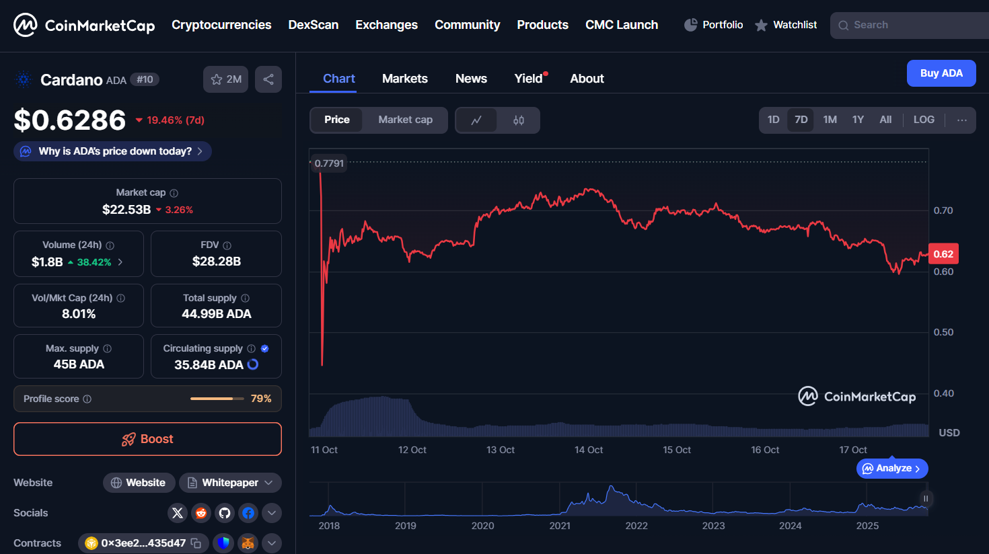Switch to the Markets tab

pyautogui.click(x=404, y=79)
